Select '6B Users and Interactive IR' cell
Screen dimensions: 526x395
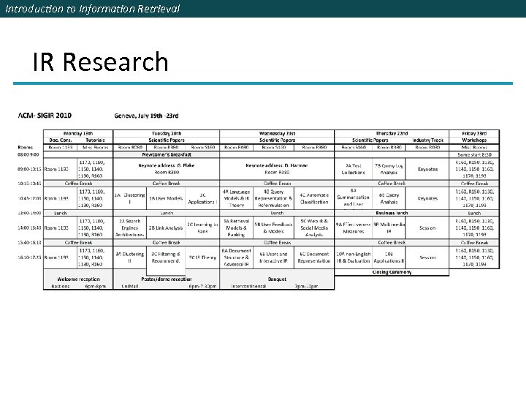273,257
